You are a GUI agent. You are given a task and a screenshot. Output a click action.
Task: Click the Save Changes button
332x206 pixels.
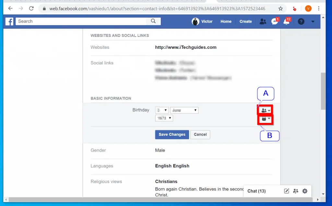[x=172, y=135]
